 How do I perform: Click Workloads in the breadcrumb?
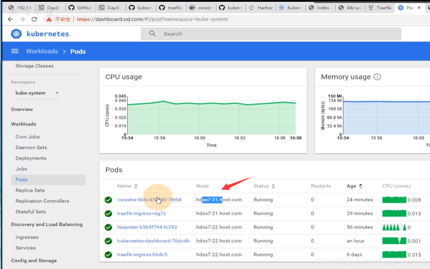42,51
